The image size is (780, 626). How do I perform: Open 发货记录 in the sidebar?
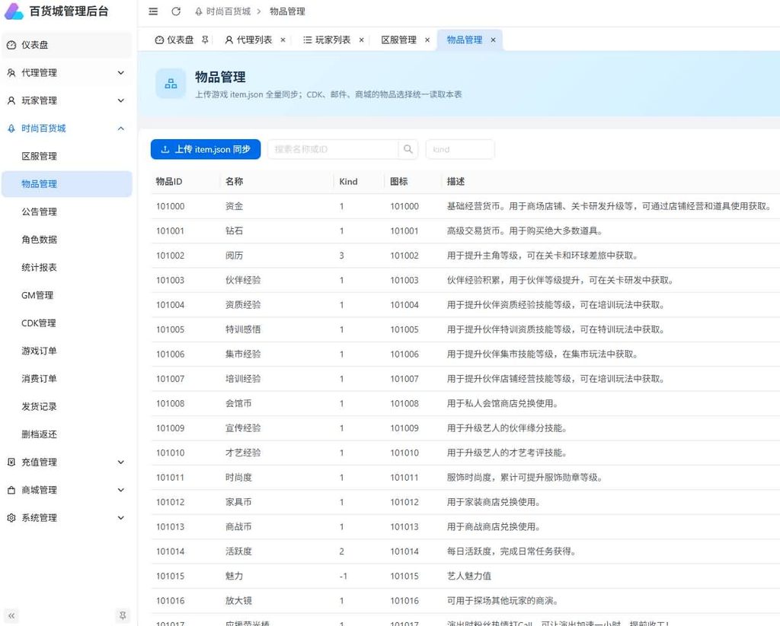[67, 406]
